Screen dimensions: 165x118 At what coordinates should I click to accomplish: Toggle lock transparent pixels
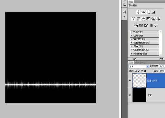click(136, 71)
